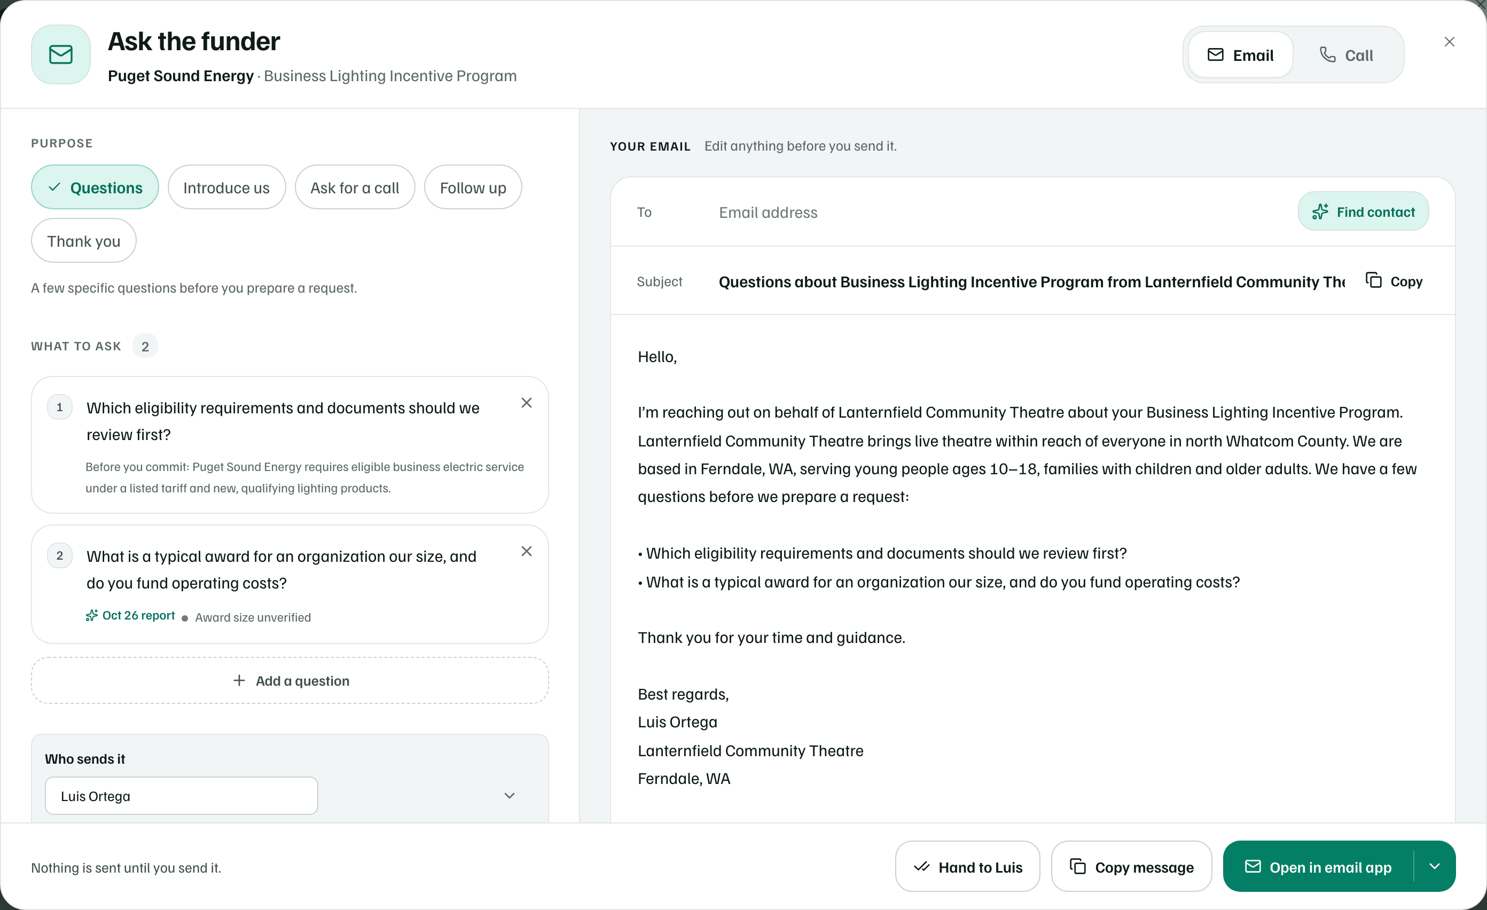Click the Best regards line
Screen dimensions: 1487x910
[683, 694]
